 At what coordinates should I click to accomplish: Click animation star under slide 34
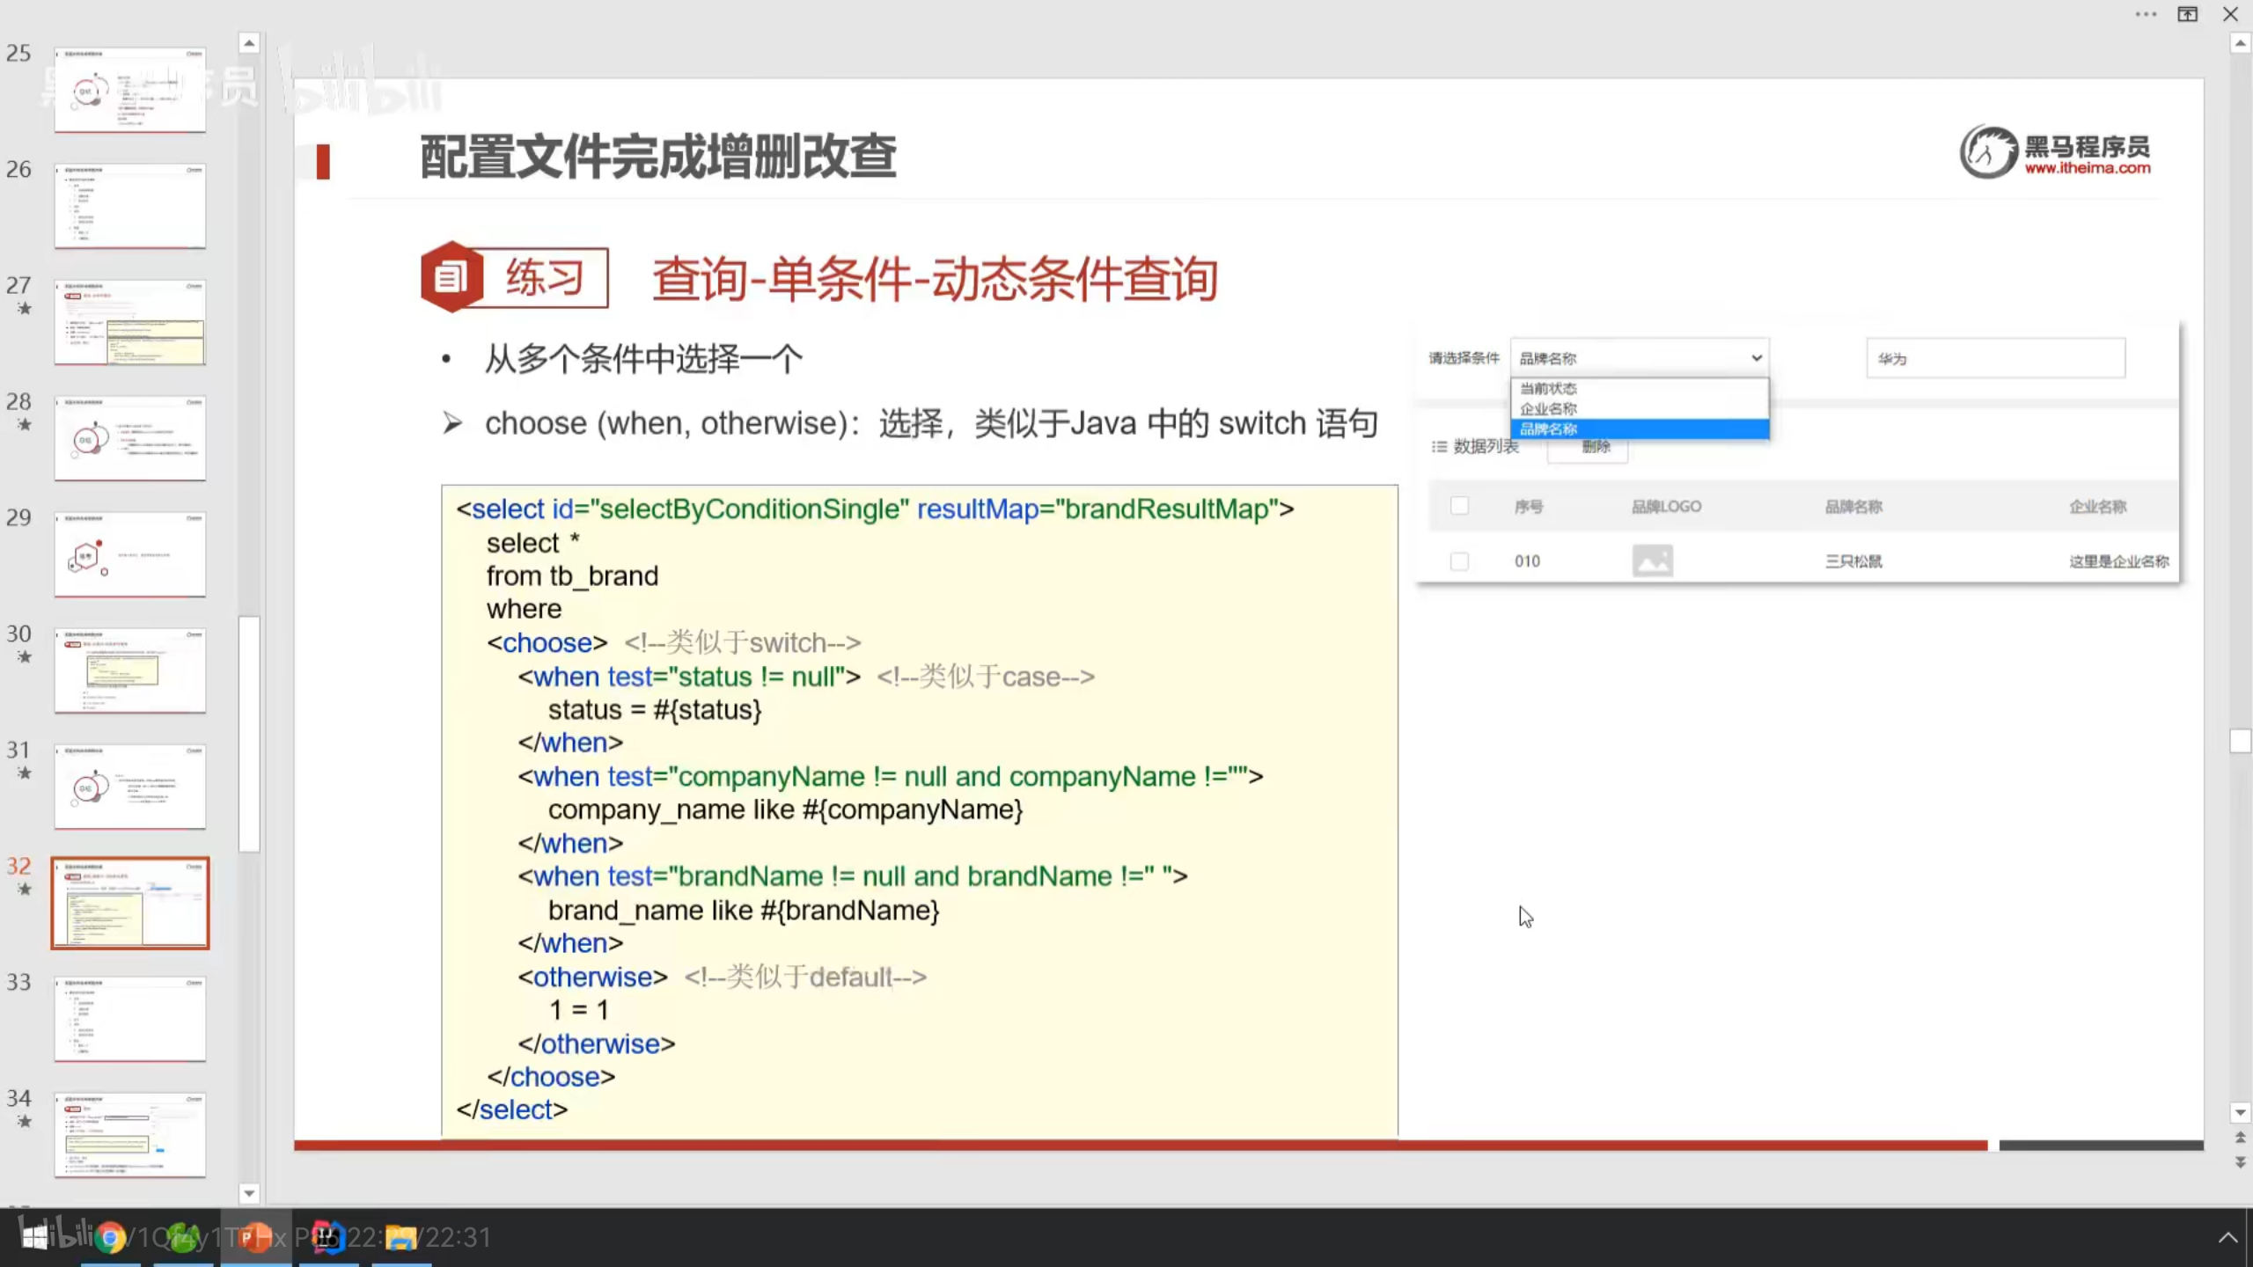click(x=25, y=1121)
